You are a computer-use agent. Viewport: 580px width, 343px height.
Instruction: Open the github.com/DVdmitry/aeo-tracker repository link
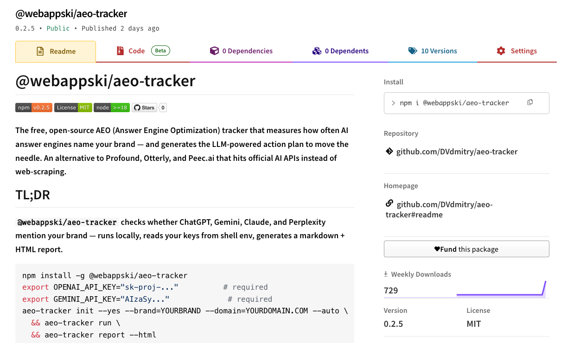457,151
